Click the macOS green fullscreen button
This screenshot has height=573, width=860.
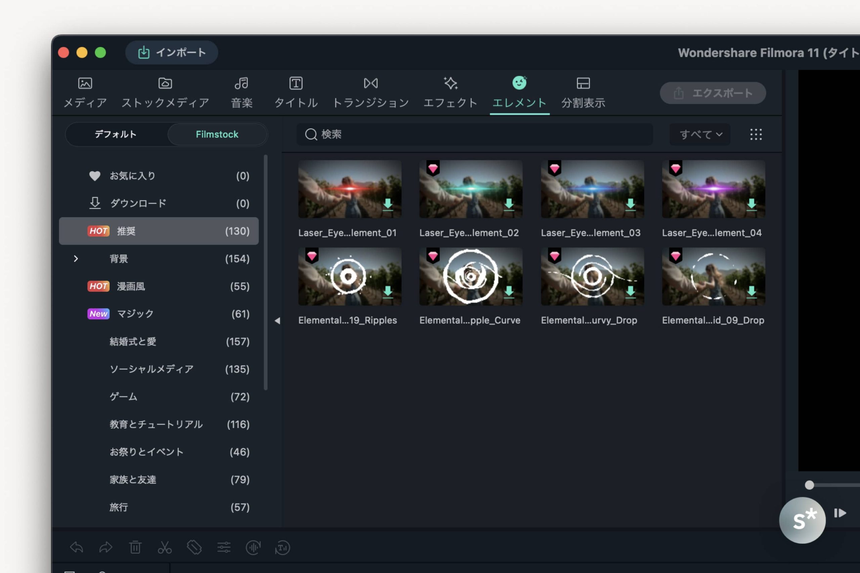click(x=100, y=53)
